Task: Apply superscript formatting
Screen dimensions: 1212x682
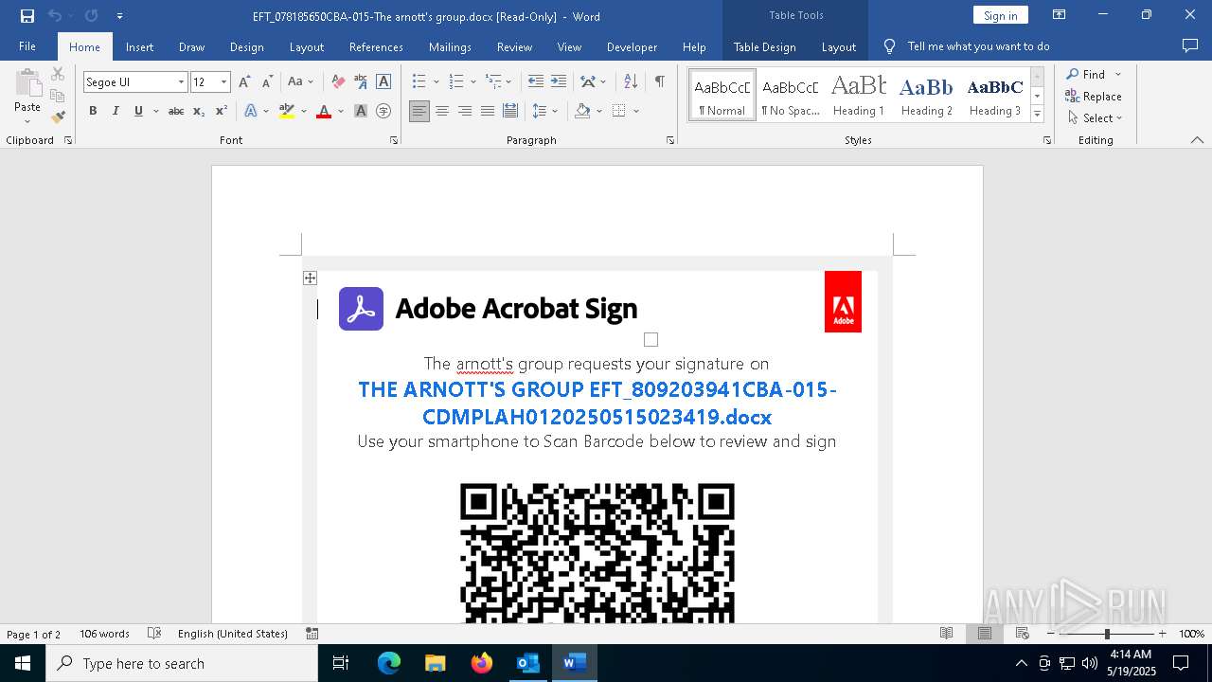Action: coord(222,111)
